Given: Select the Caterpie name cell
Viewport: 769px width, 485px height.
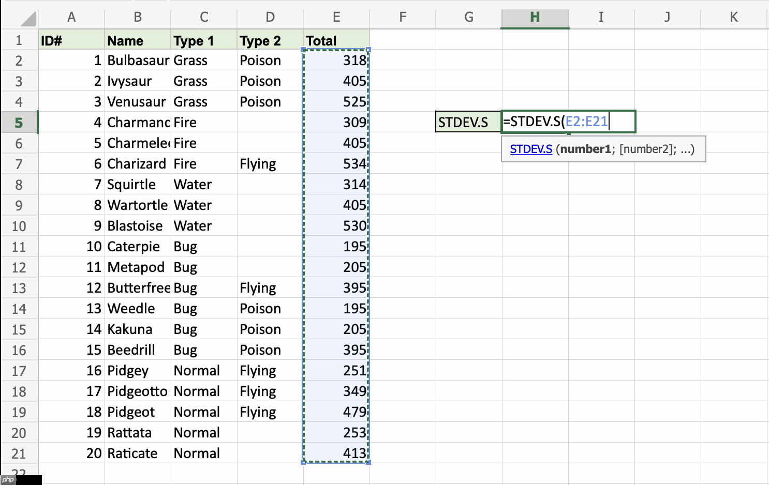Looking at the screenshot, I should (x=138, y=247).
